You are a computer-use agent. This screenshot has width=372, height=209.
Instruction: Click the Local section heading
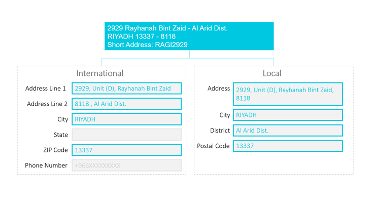[x=272, y=73]
